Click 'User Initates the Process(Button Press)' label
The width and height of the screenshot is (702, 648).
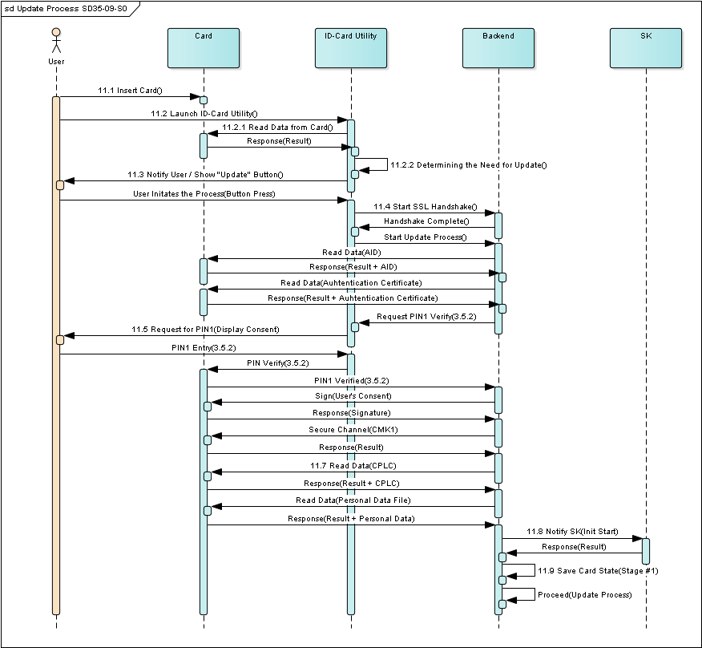point(204,194)
